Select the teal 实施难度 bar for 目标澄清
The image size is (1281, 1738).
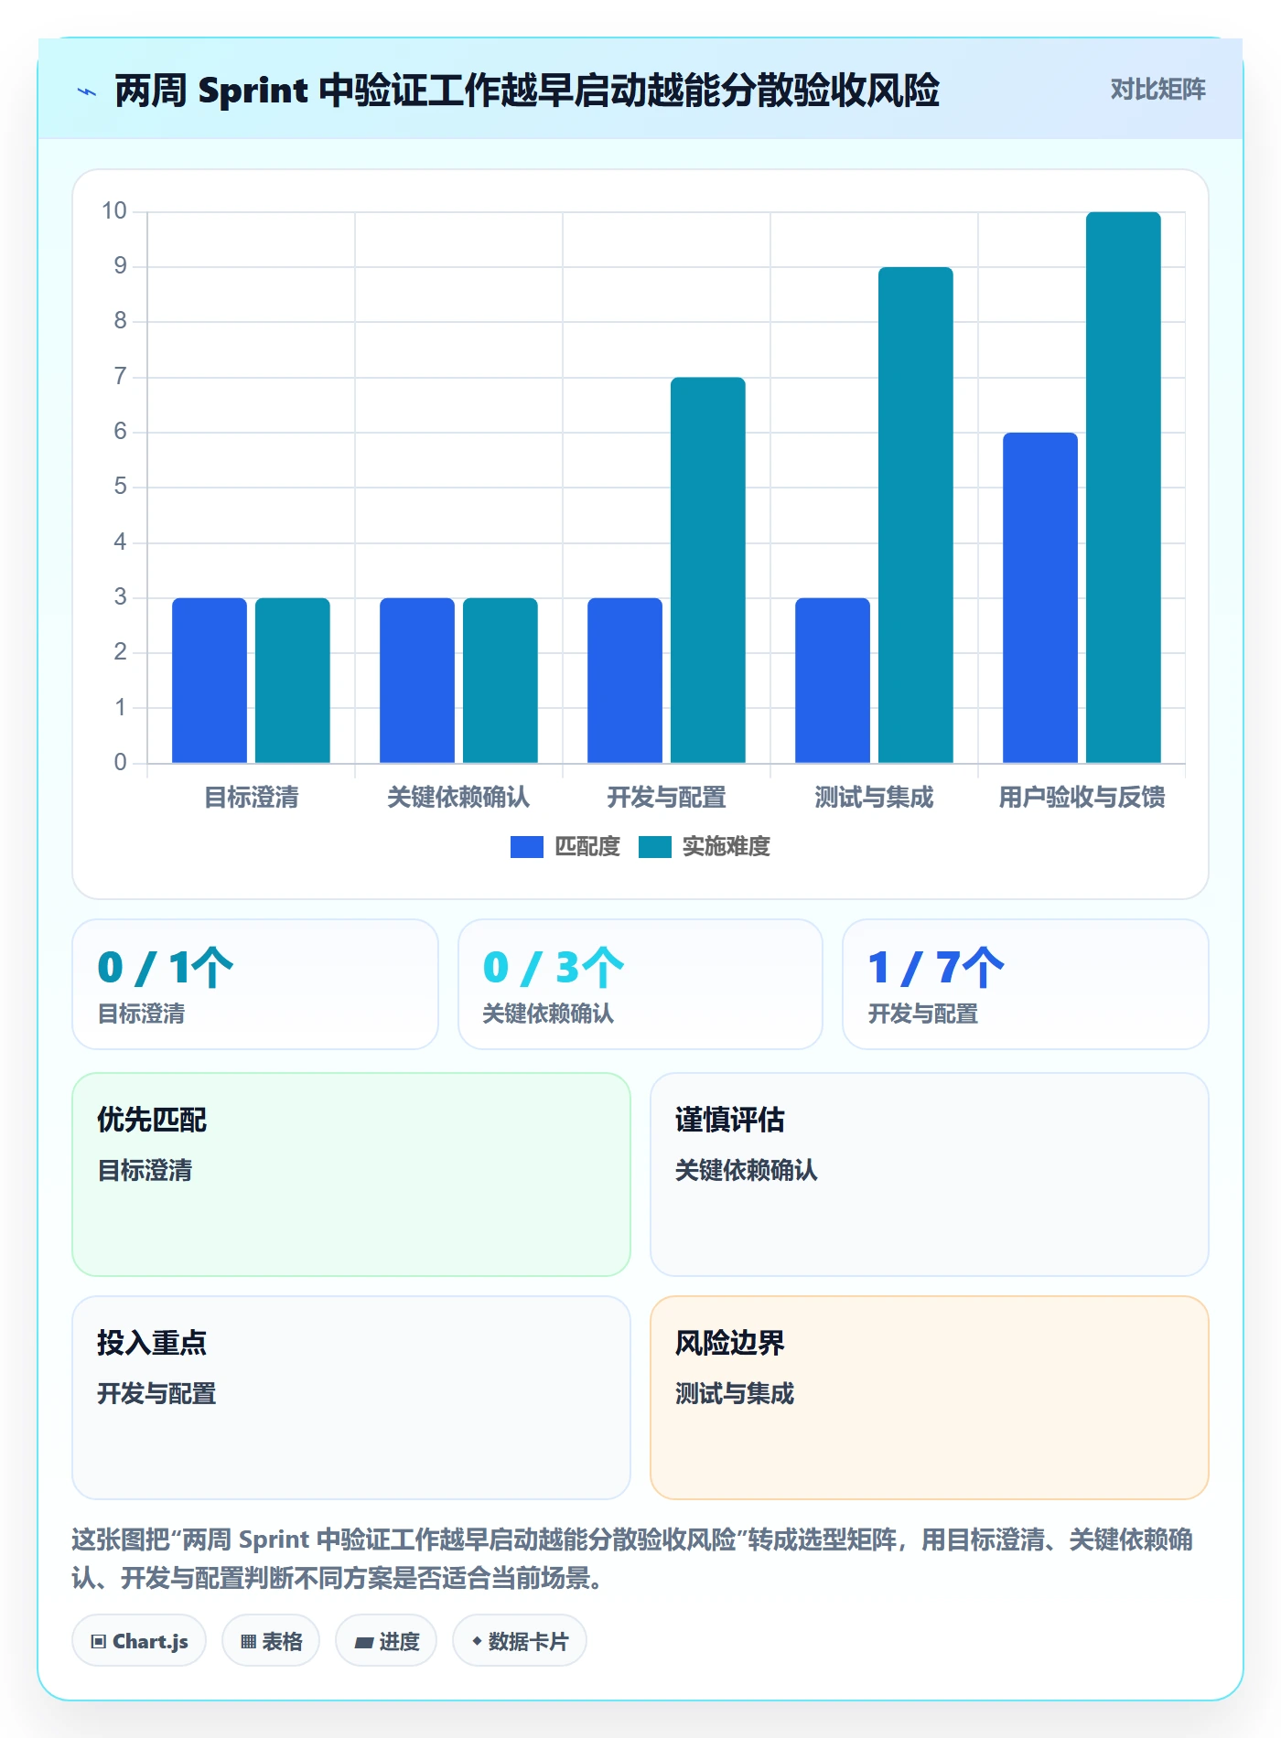tap(293, 681)
